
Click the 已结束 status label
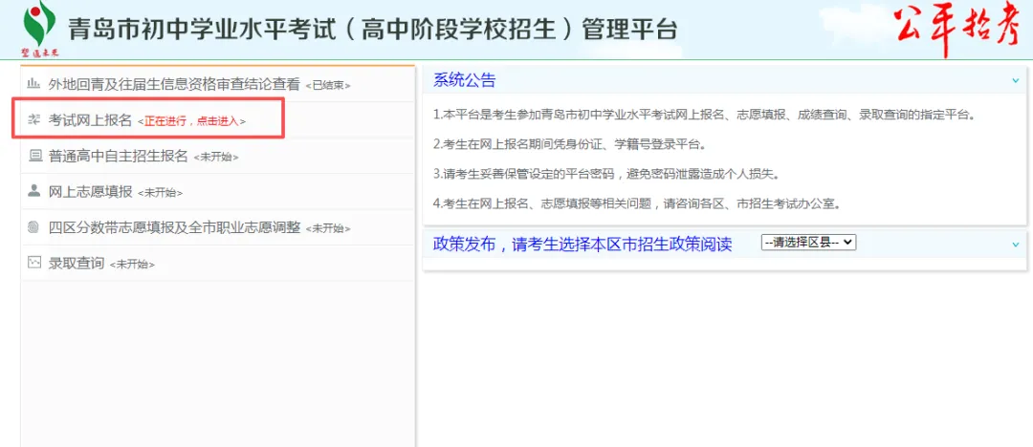327,86
